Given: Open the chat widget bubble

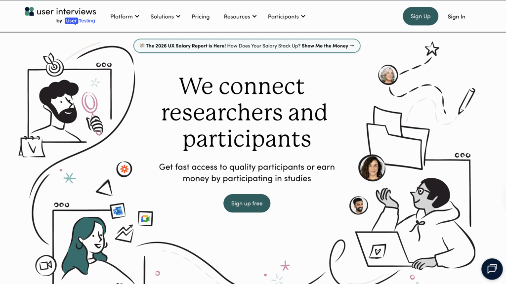Looking at the screenshot, I should click(492, 269).
